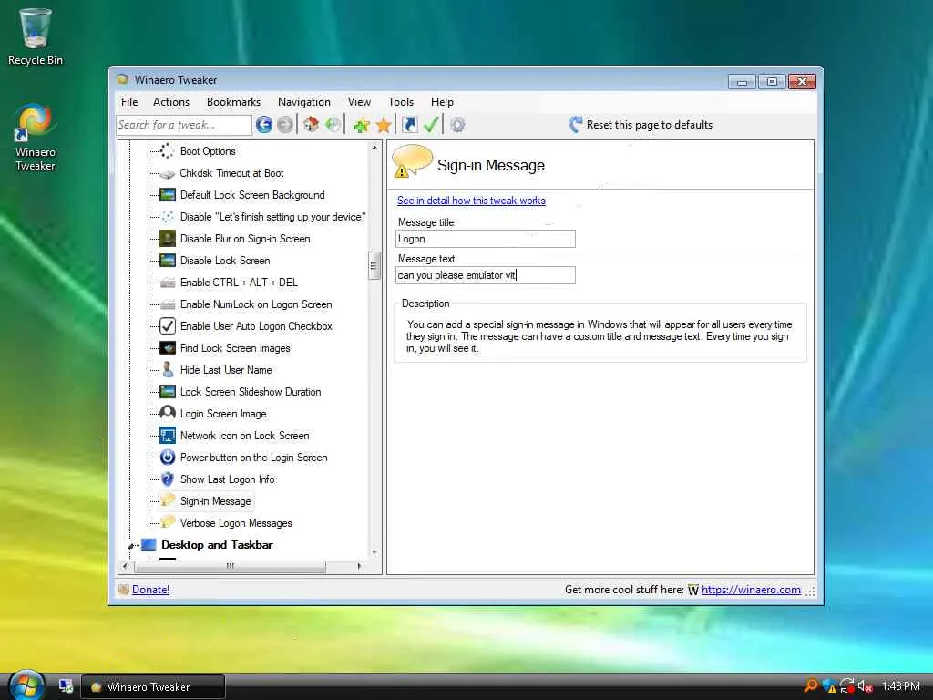Collapse the Desktop and Taskbar tree arrow
The height and width of the screenshot is (700, 933).
131,545
